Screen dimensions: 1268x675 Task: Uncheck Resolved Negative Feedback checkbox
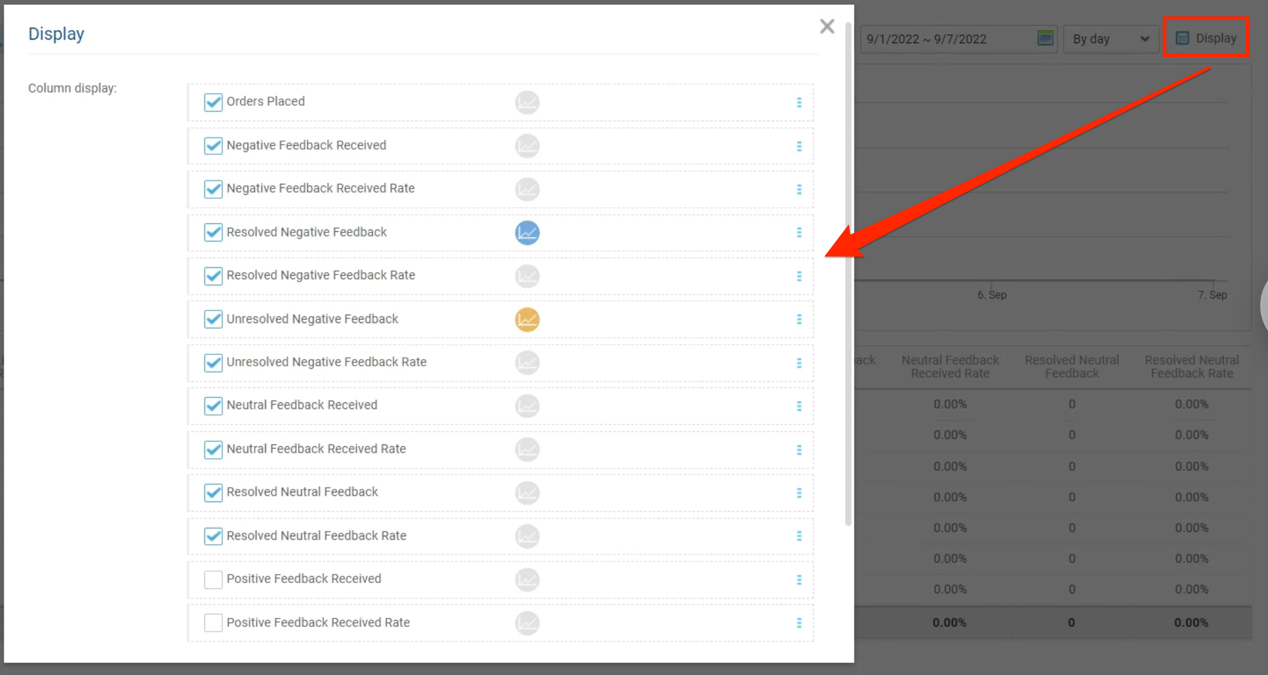pos(213,232)
